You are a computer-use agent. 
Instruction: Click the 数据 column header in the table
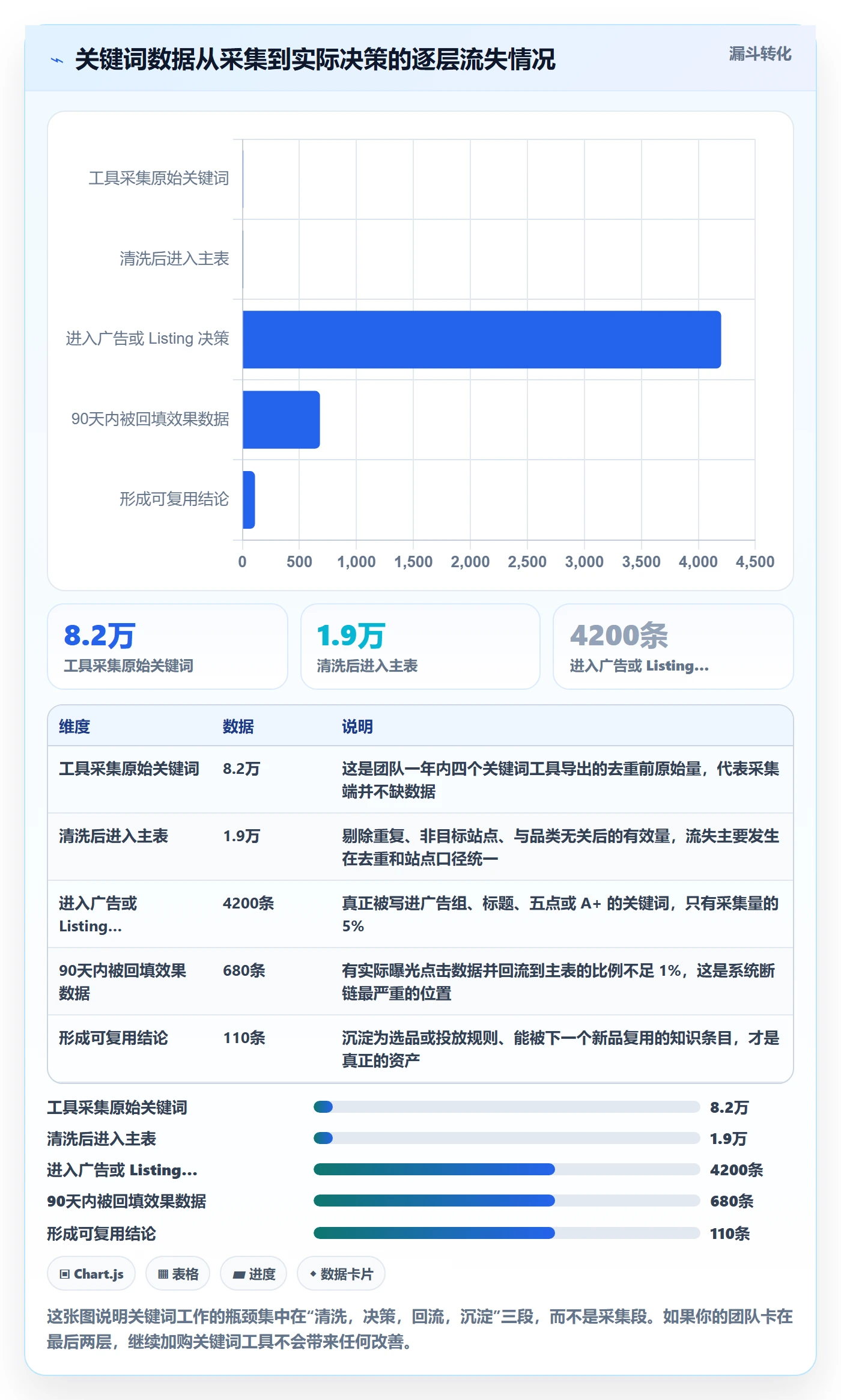tap(238, 726)
